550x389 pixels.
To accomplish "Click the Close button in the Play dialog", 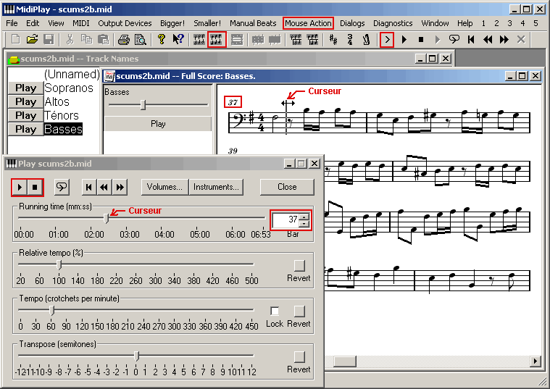I will pos(287,187).
